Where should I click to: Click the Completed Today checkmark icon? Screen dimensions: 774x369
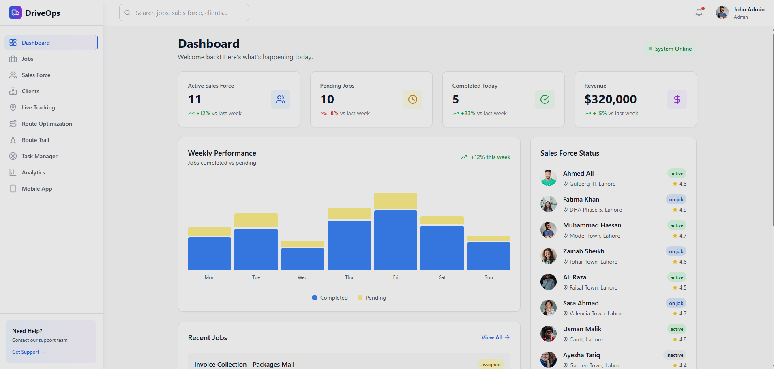click(545, 99)
